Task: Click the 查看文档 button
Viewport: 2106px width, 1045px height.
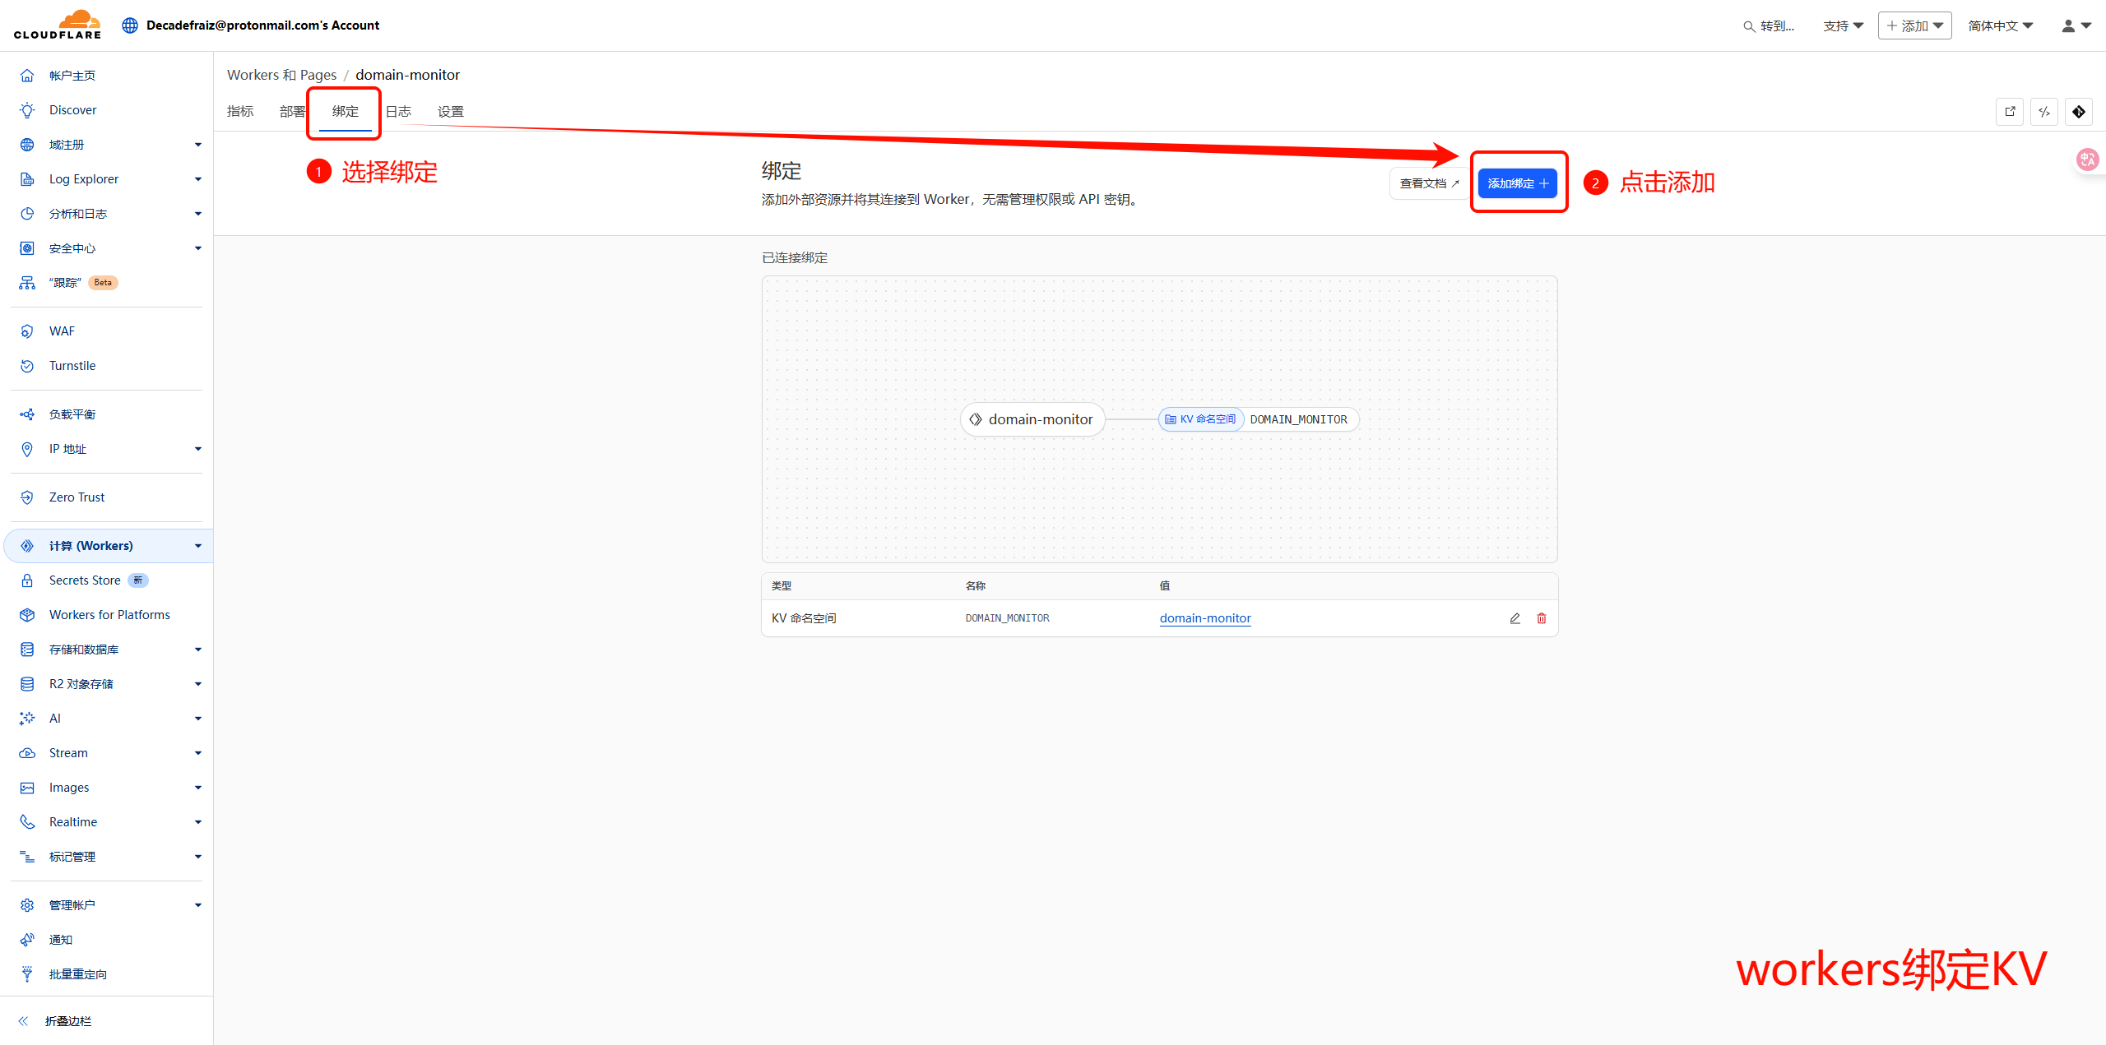Action: click(1430, 183)
